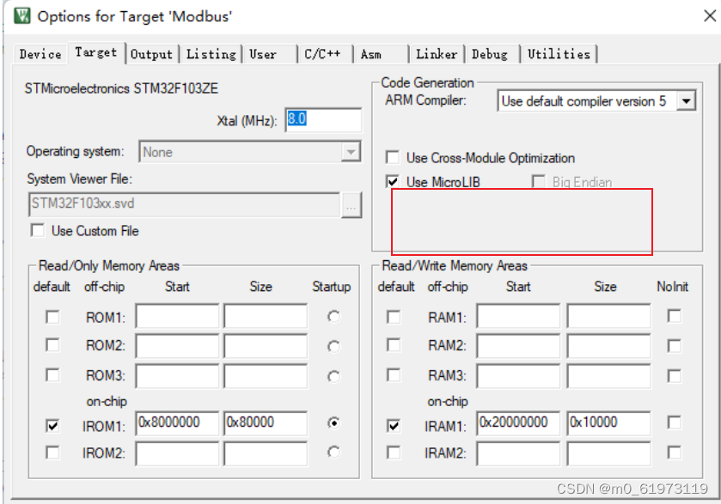Expand the ARM Compiler version dropdown
The height and width of the screenshot is (504, 721).
pos(596,100)
